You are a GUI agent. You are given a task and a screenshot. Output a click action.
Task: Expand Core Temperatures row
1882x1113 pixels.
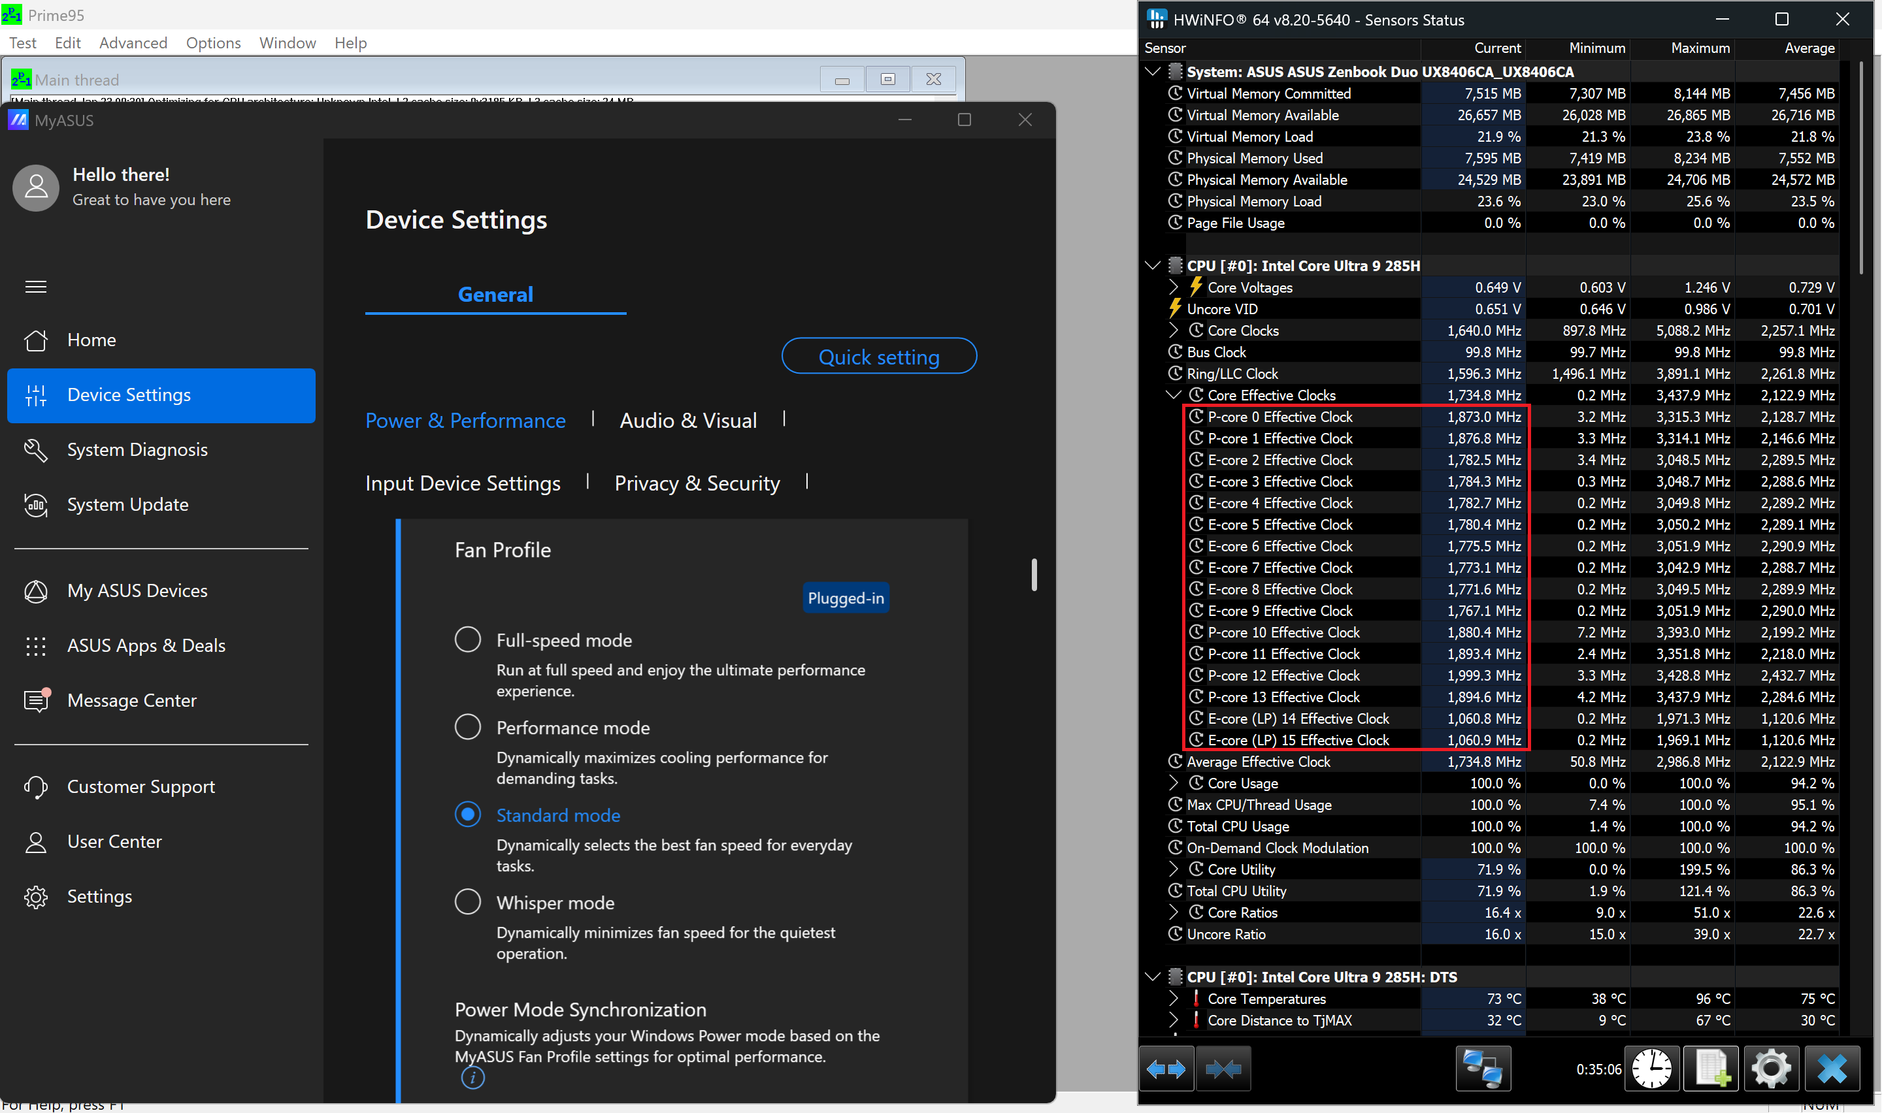[1174, 998]
